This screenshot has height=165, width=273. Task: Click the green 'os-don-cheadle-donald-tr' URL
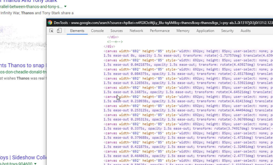(23, 72)
